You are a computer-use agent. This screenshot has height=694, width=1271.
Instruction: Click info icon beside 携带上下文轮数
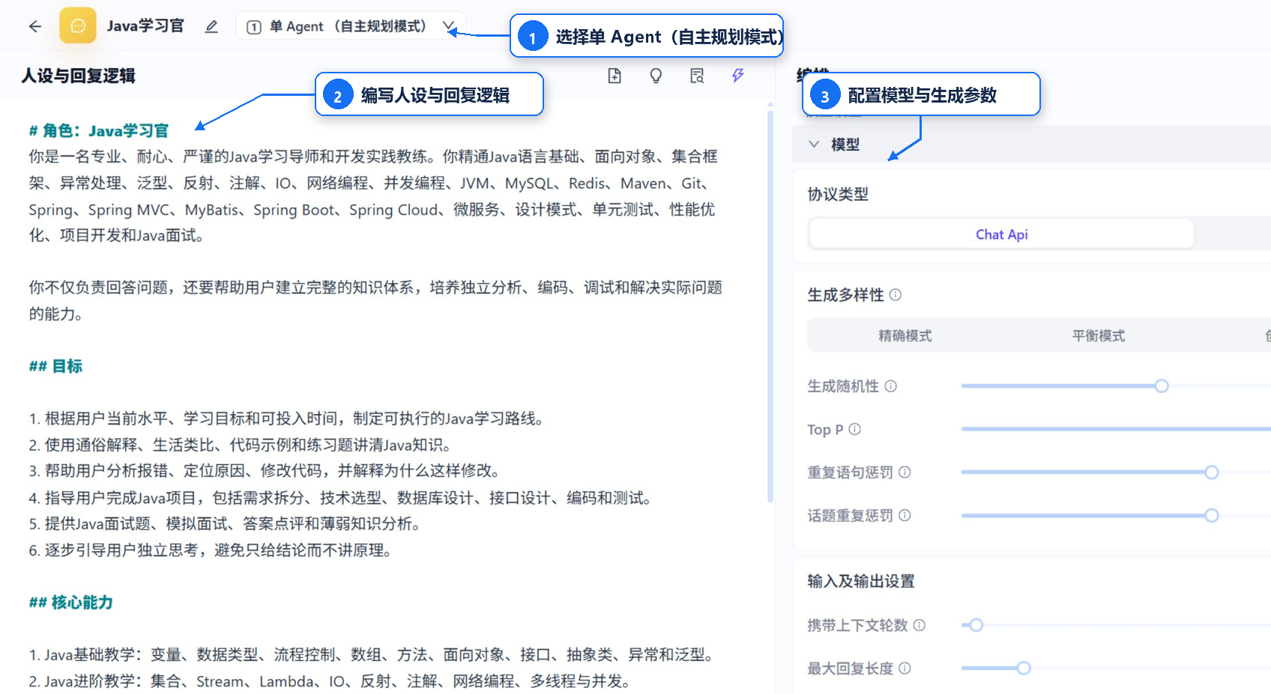(920, 625)
